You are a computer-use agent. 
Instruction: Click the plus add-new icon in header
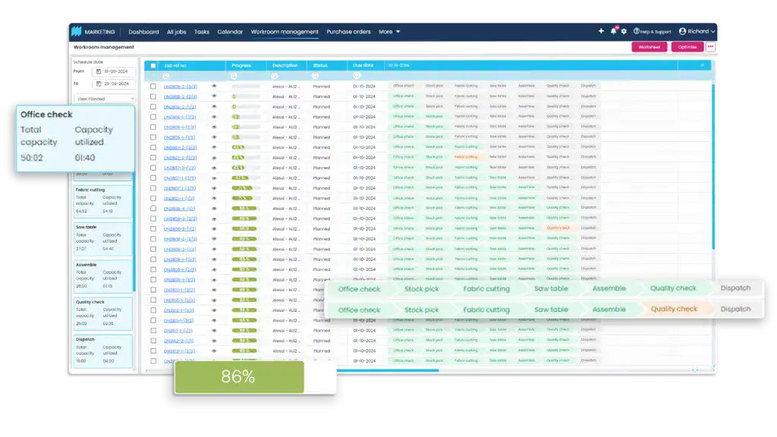click(x=601, y=31)
